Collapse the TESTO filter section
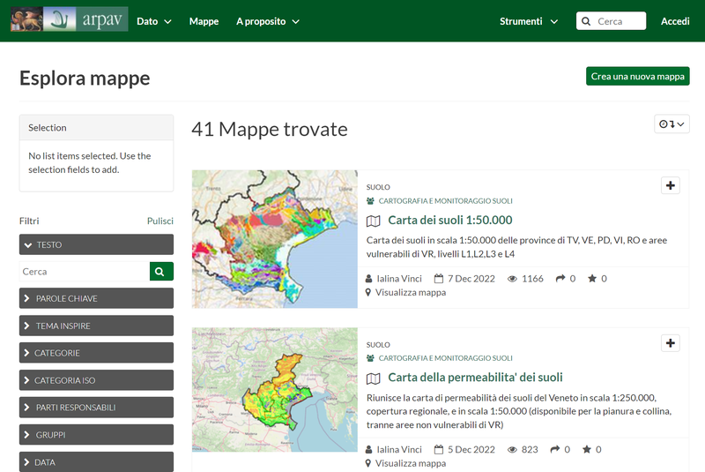This screenshot has width=705, height=472. click(96, 244)
